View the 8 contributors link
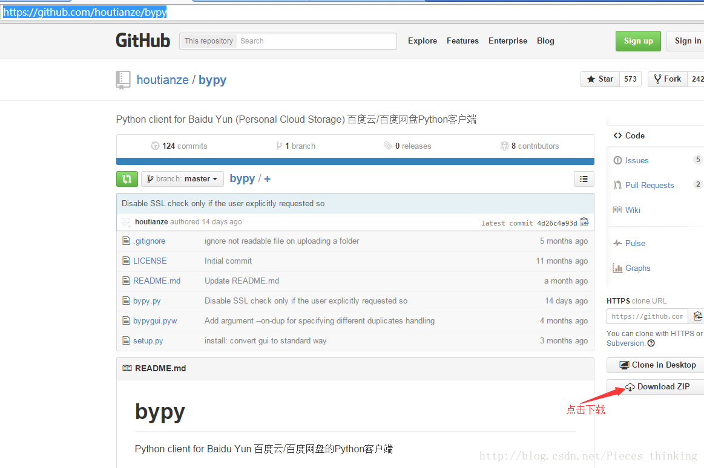 pos(530,146)
